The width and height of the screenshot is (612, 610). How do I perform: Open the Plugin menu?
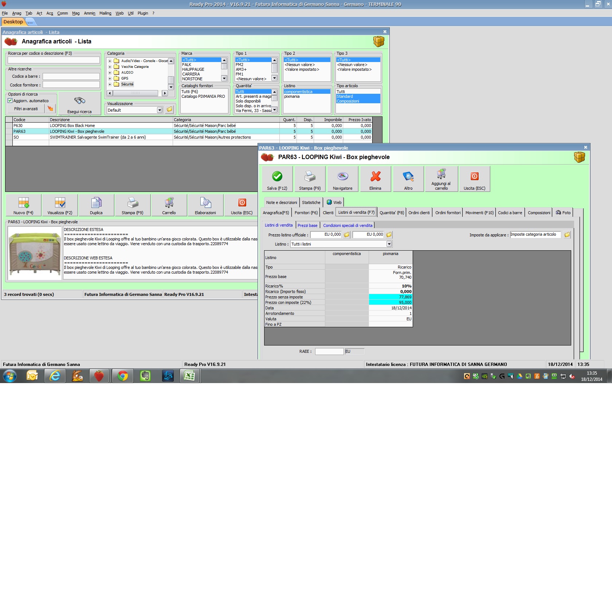[x=143, y=13]
